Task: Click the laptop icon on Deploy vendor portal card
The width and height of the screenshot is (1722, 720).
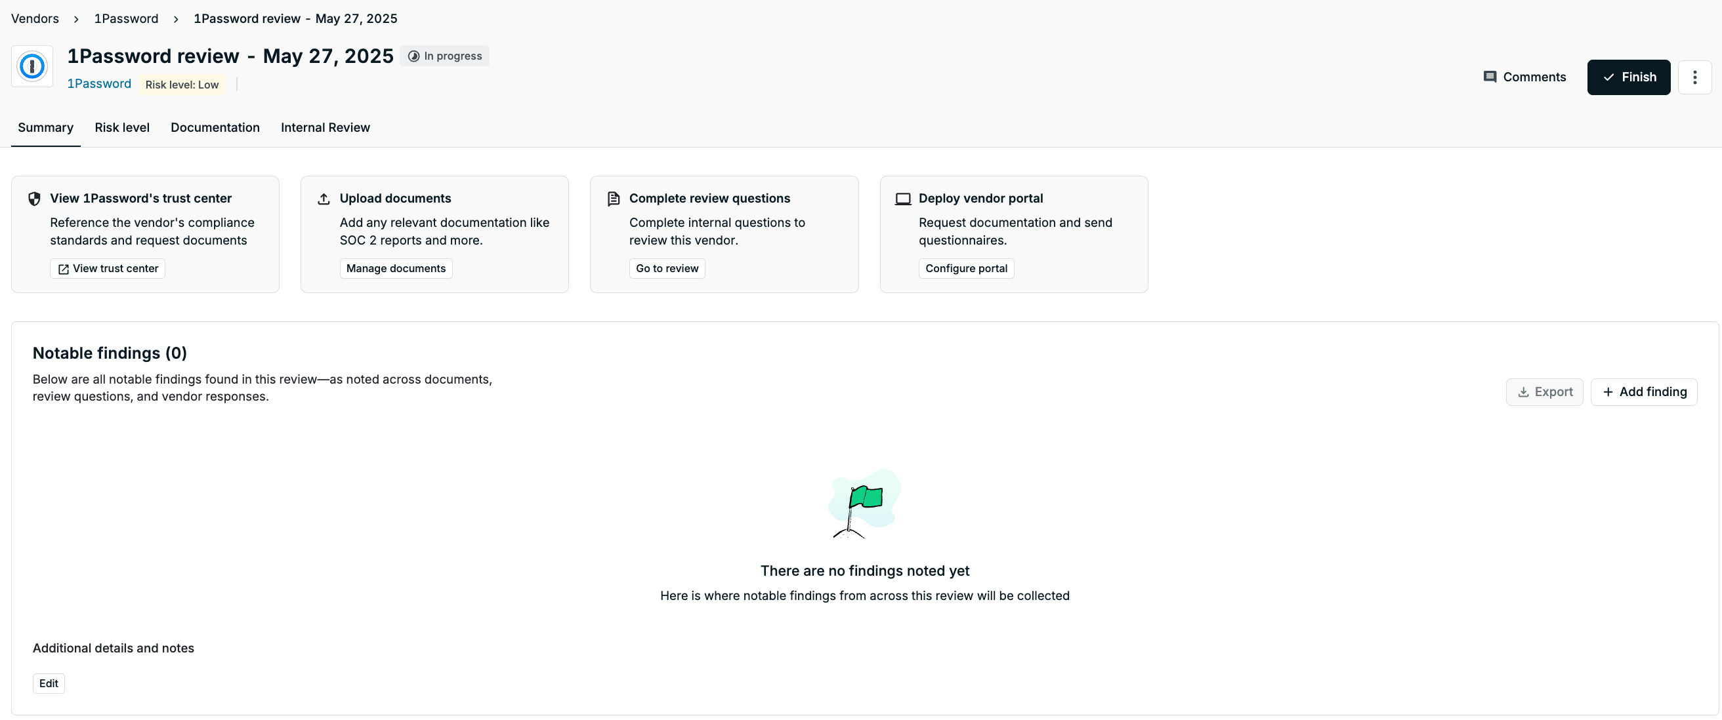Action: pyautogui.click(x=902, y=199)
